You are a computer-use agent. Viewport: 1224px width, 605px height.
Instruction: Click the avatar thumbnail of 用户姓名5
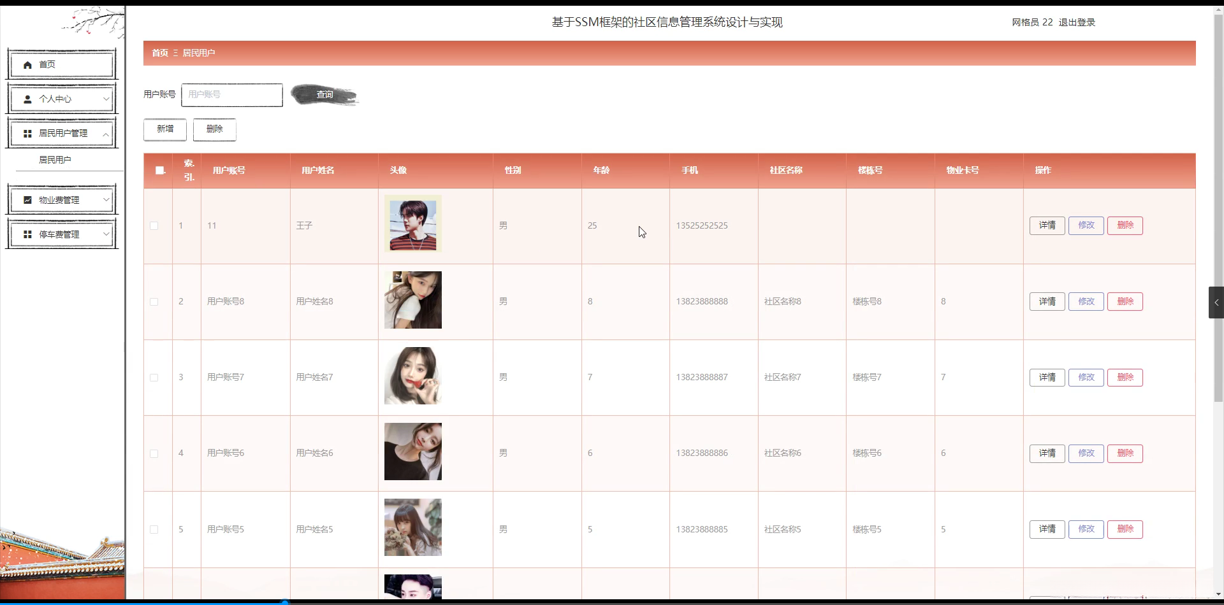(x=413, y=527)
